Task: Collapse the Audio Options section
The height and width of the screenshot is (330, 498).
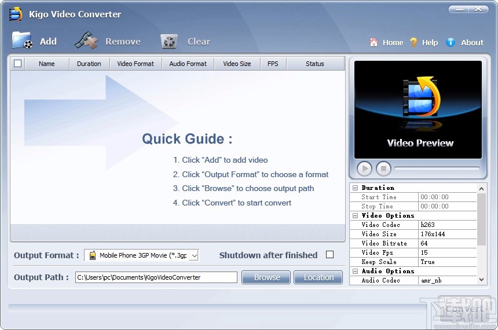Action: pos(355,272)
